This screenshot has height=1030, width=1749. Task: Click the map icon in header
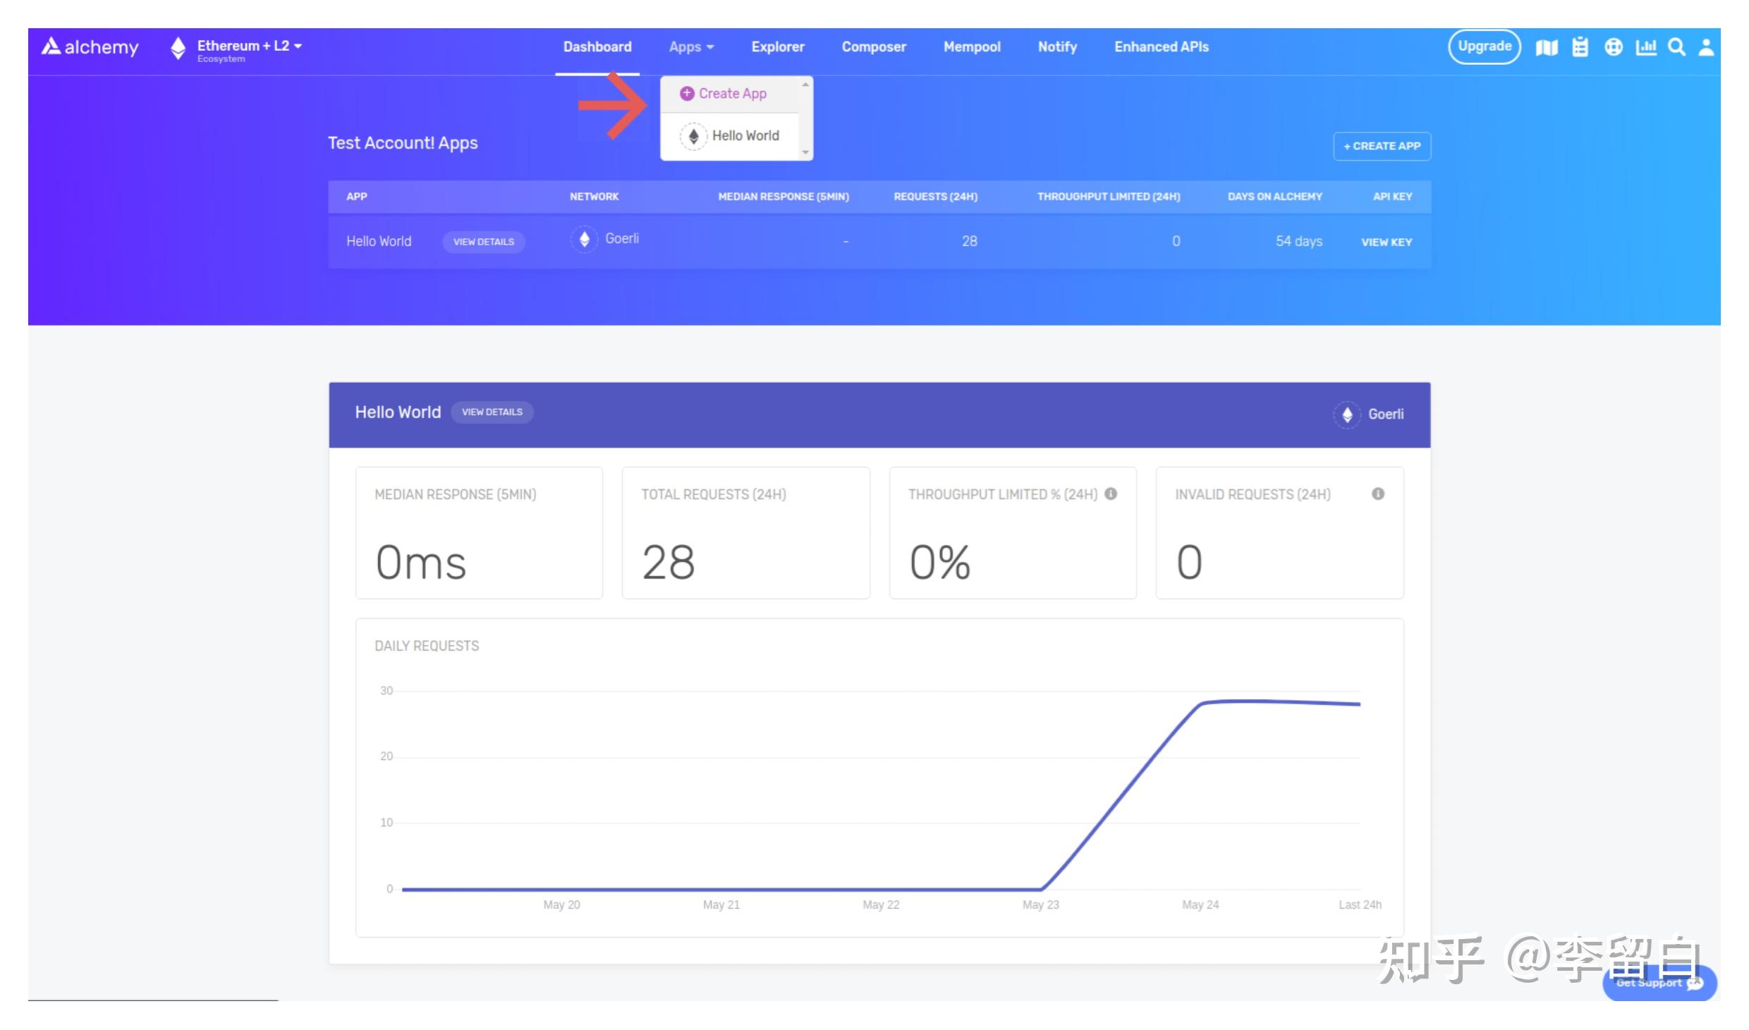(1546, 47)
